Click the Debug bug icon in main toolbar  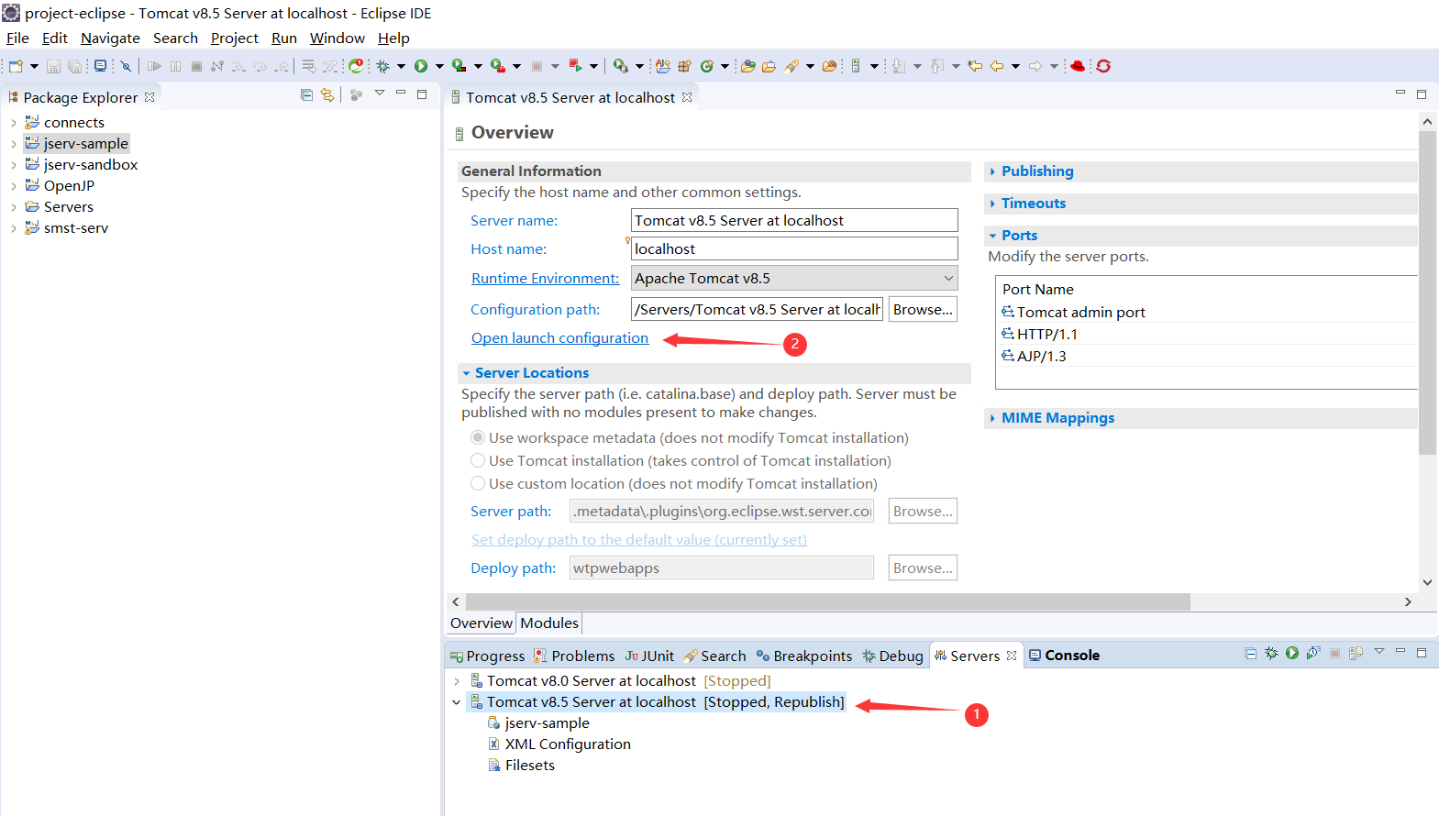382,66
